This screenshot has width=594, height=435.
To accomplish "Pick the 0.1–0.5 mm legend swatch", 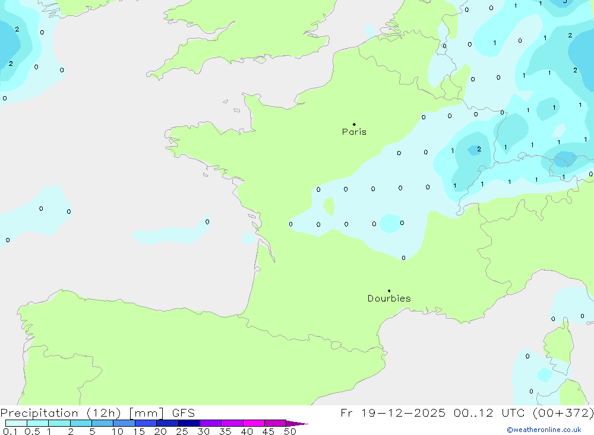I will [16, 423].
